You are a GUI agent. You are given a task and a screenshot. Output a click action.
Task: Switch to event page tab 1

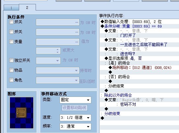[11, 8]
